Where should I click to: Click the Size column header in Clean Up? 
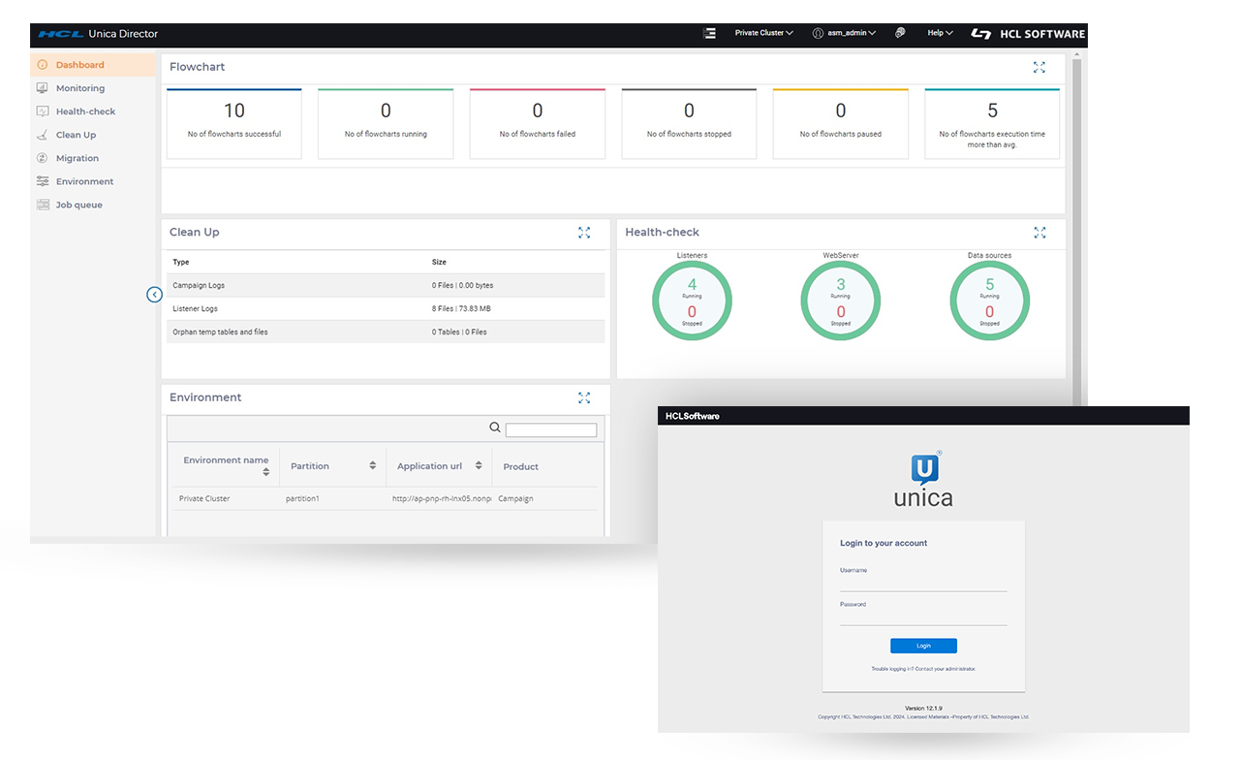(439, 262)
